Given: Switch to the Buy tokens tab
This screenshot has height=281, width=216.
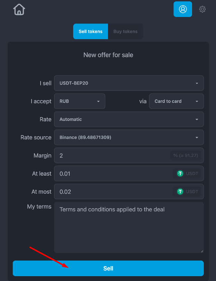Looking at the screenshot, I should tap(126, 32).
